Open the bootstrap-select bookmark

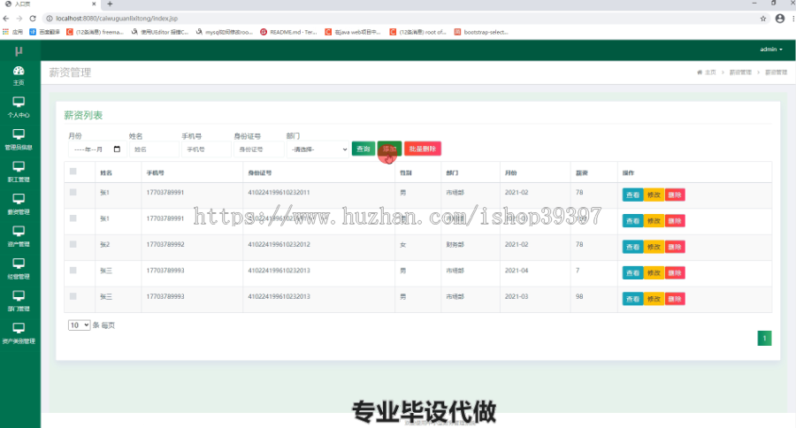[481, 32]
